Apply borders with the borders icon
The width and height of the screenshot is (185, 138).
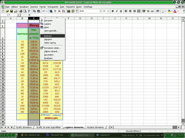(x=163, y=11)
